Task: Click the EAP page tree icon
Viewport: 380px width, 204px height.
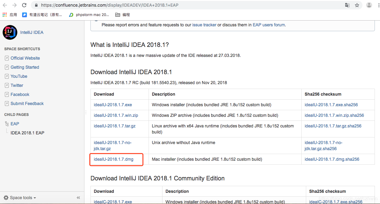Action: [x=7, y=124]
